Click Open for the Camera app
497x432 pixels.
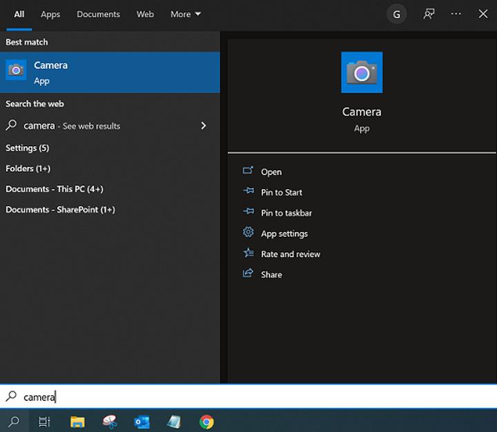click(x=271, y=172)
